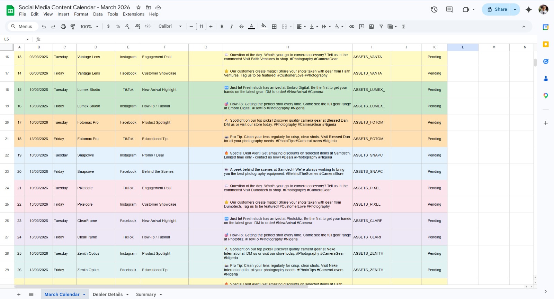Viewport: 554px width, 299px height.
Task: Open the File menu
Action: (x=23, y=14)
